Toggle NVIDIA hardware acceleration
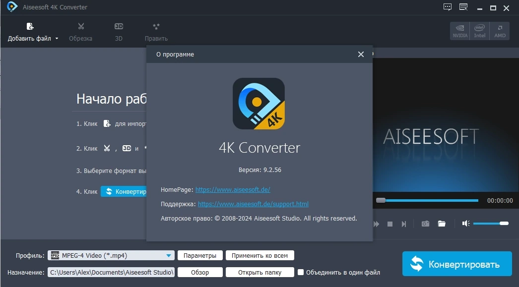This screenshot has width=519, height=287. (x=460, y=31)
